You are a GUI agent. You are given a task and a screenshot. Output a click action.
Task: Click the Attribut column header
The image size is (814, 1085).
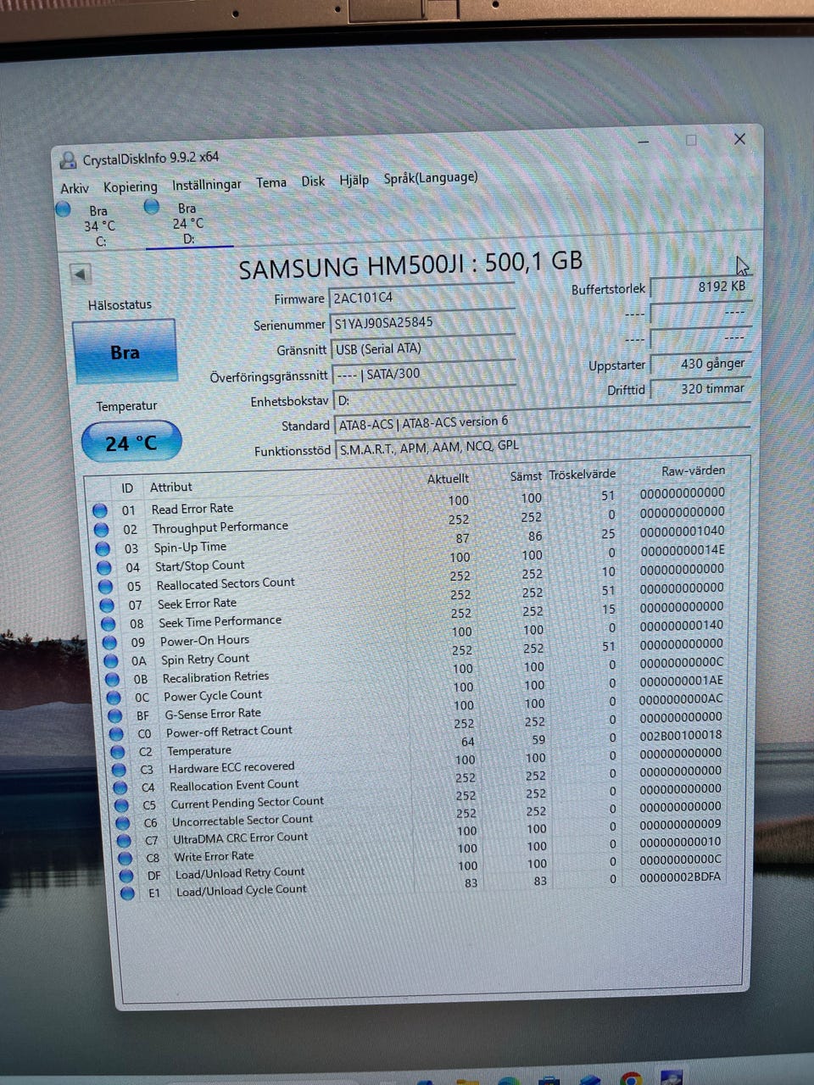pyautogui.click(x=171, y=487)
